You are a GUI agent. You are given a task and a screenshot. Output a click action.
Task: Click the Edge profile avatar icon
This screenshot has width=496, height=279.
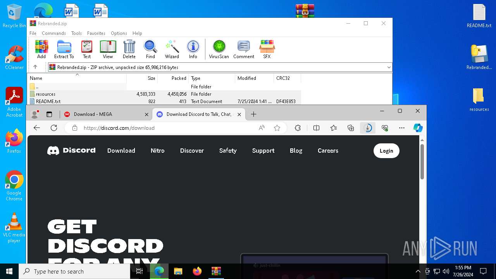click(35, 114)
